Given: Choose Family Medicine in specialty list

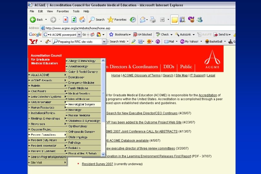Looking at the screenshot, I should click(83, 88).
